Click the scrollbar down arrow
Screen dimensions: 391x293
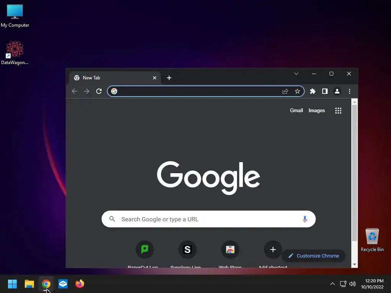point(354,265)
